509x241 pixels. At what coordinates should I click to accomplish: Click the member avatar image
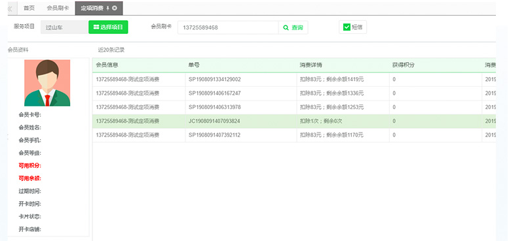tap(47, 83)
